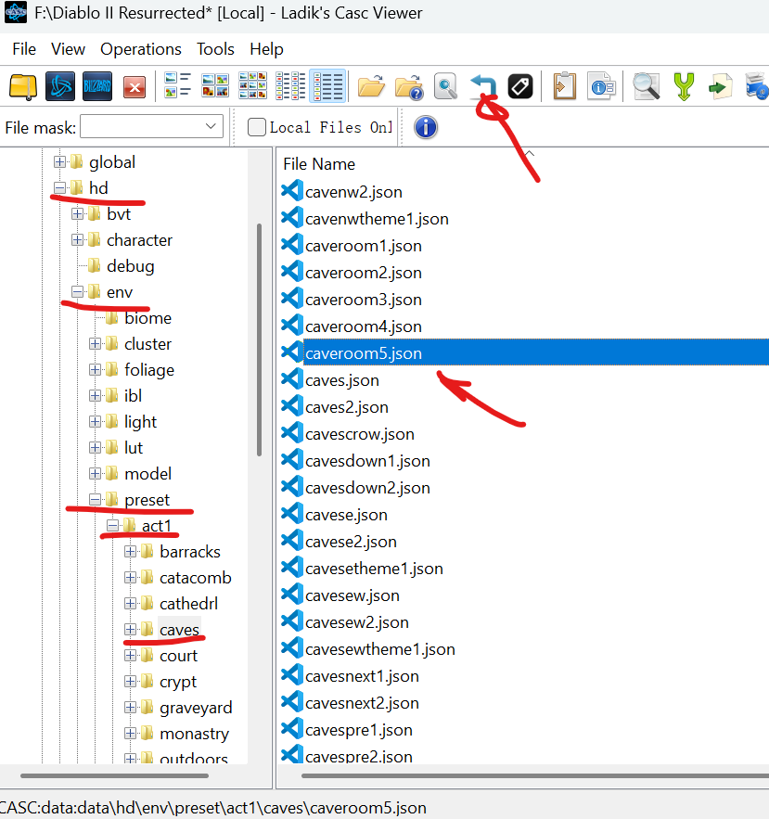
Task: Open the File mask dropdown
Action: tap(211, 126)
